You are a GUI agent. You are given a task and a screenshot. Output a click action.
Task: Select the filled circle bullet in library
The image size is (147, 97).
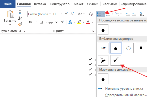point(116,48)
